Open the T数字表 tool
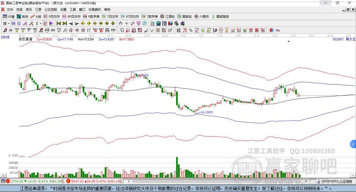 [x=149, y=17]
